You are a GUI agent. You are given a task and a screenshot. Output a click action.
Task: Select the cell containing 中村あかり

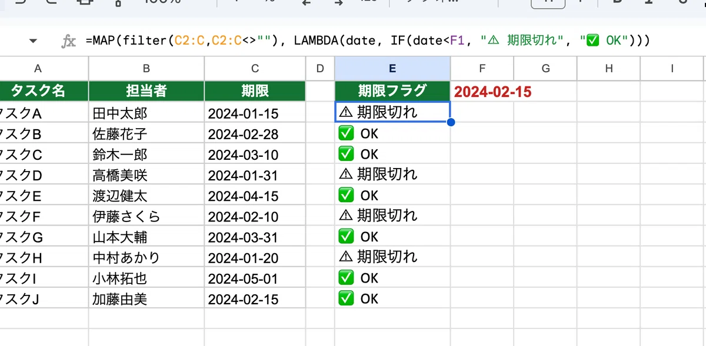(x=146, y=257)
